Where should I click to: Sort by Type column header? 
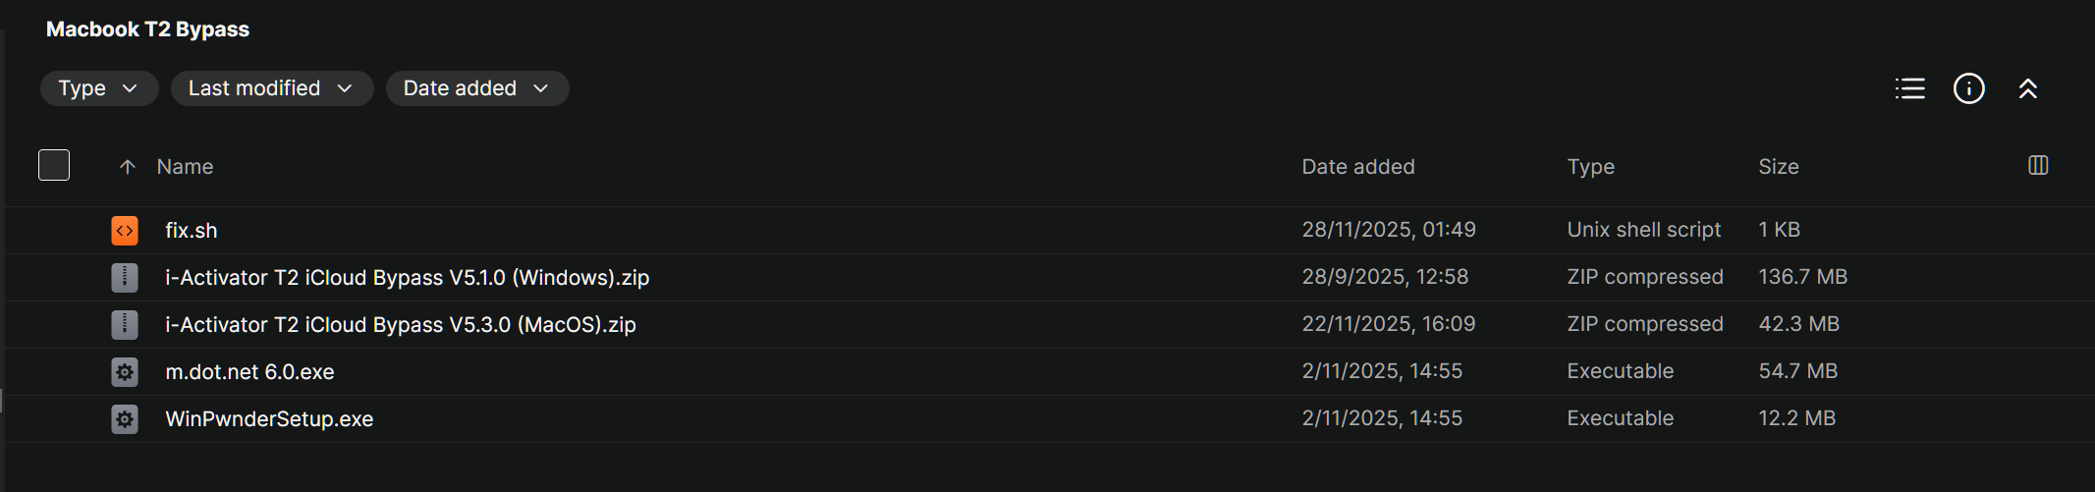[x=1590, y=167]
